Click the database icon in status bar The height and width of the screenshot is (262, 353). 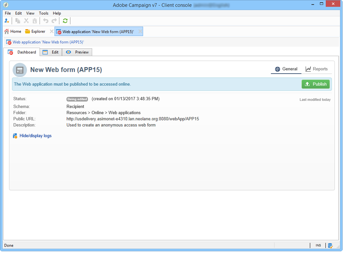(330, 245)
